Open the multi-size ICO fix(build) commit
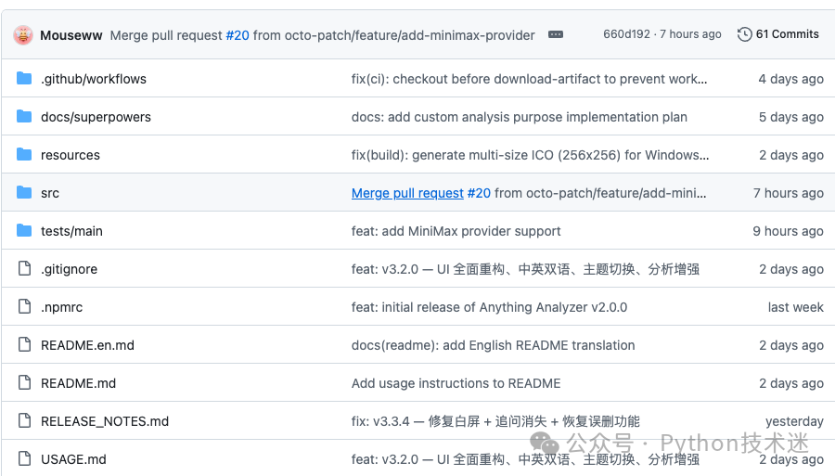Viewport: 835px width, 476px height. pos(531,155)
